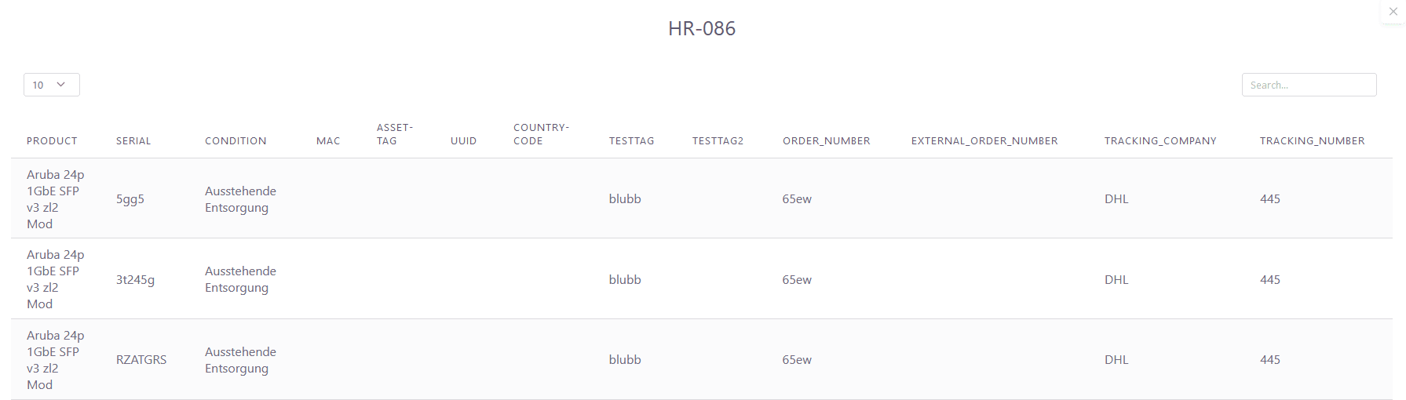The height and width of the screenshot is (400, 1406).
Task: Sort by the TESTTAG2 column header
Action: click(x=718, y=141)
